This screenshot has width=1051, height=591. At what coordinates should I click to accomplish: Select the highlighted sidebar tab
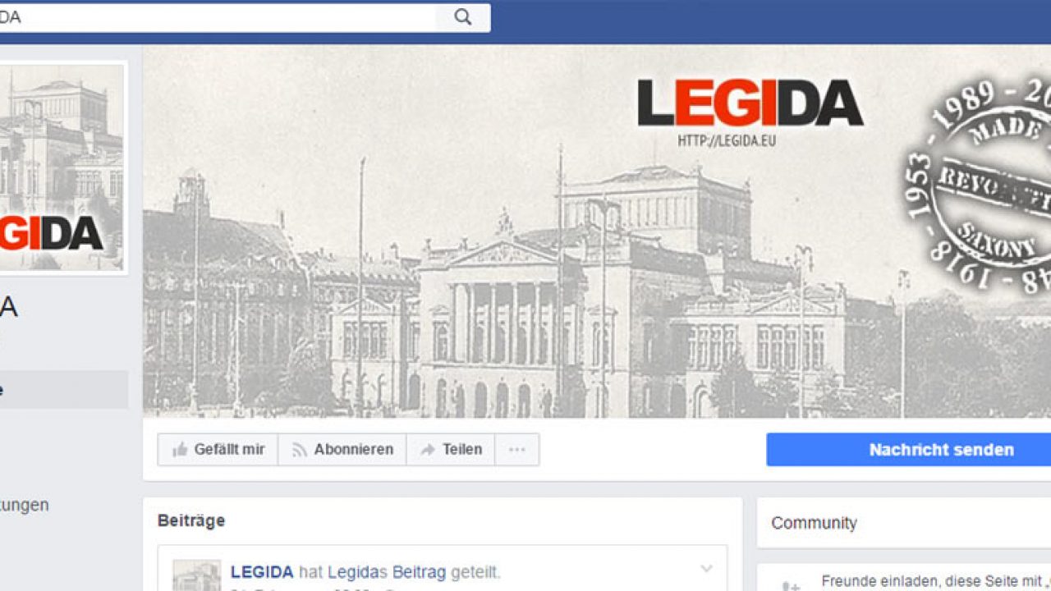coord(63,390)
